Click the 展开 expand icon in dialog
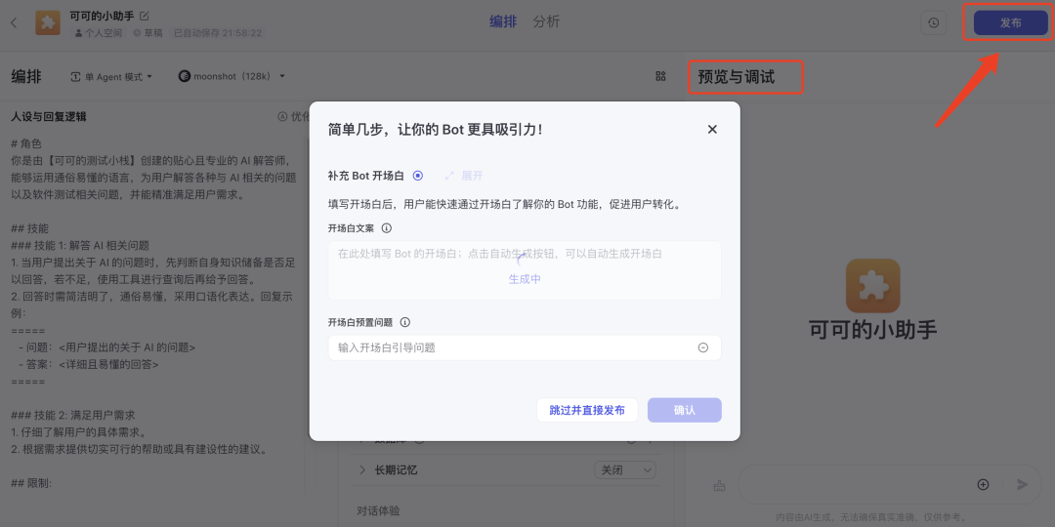 click(449, 176)
